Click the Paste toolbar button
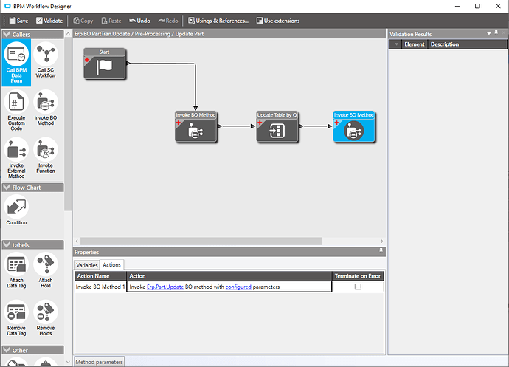The image size is (509, 367). (111, 21)
